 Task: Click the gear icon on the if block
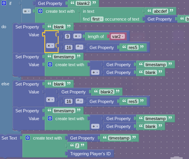tap(4, 3)
